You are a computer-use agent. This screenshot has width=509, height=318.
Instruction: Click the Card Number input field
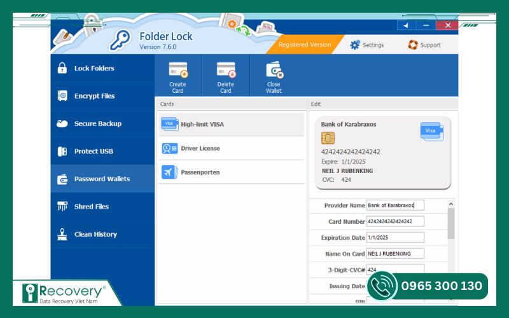tap(395, 221)
